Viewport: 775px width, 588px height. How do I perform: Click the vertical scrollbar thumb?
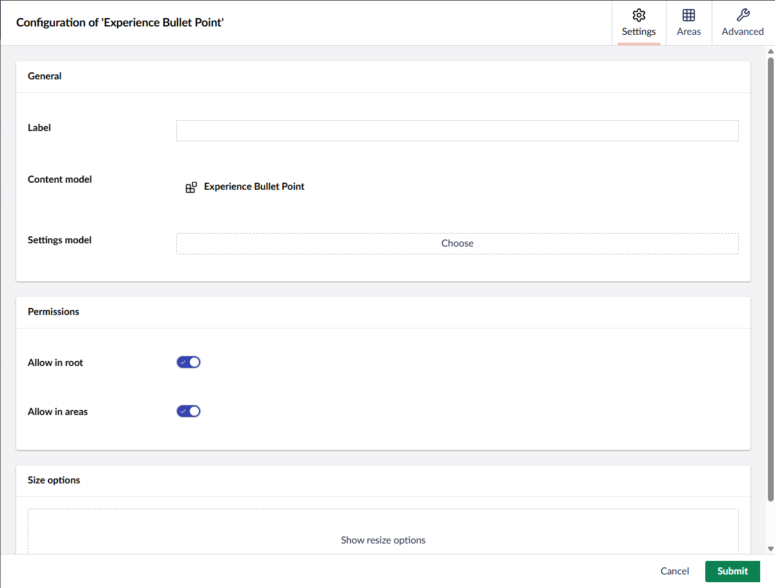click(x=770, y=279)
